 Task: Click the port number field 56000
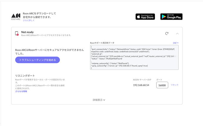pos(162,85)
